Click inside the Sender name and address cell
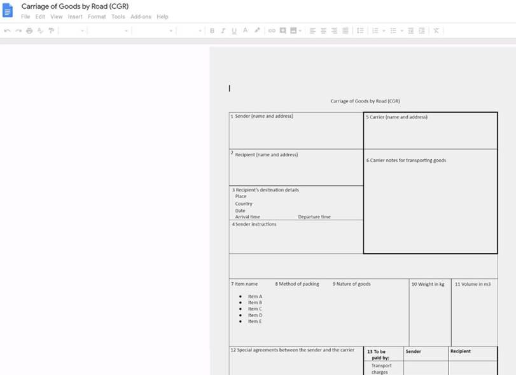This screenshot has height=375, width=516. 296,134
